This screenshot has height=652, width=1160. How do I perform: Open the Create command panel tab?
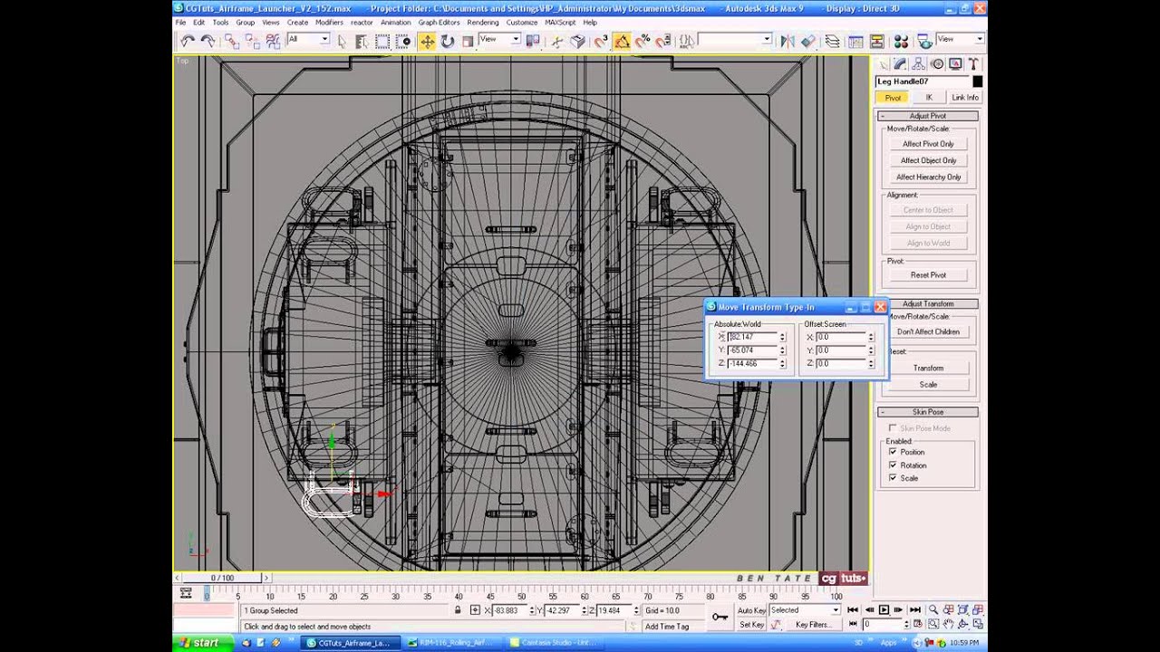pos(883,64)
